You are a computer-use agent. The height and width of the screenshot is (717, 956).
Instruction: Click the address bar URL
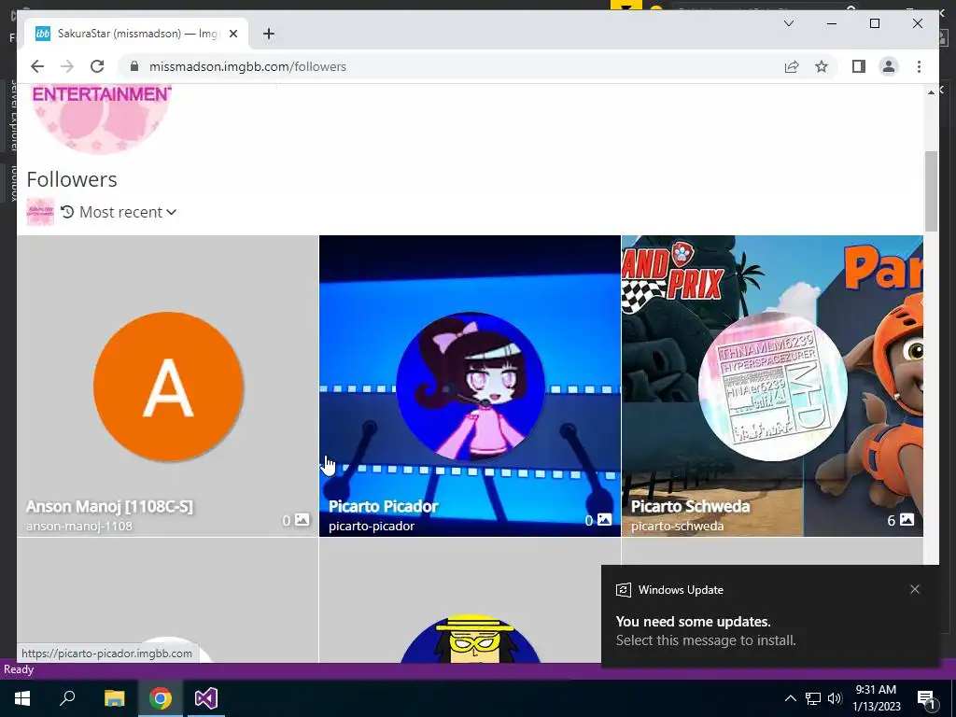pos(247,66)
